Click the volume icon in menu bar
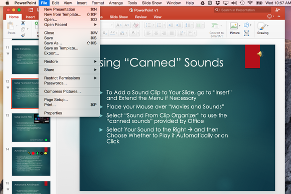Image resolution: width=291 pixels, height=194 pixels. point(234,3)
